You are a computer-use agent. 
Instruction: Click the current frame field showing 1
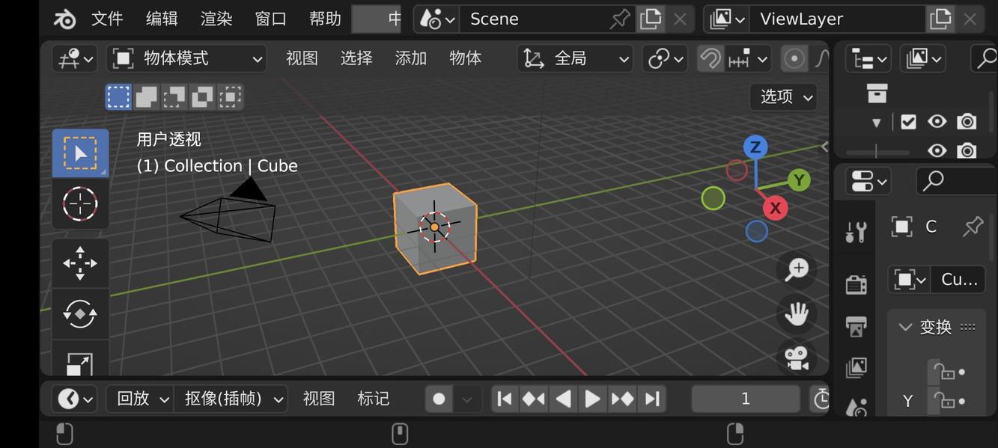(745, 399)
